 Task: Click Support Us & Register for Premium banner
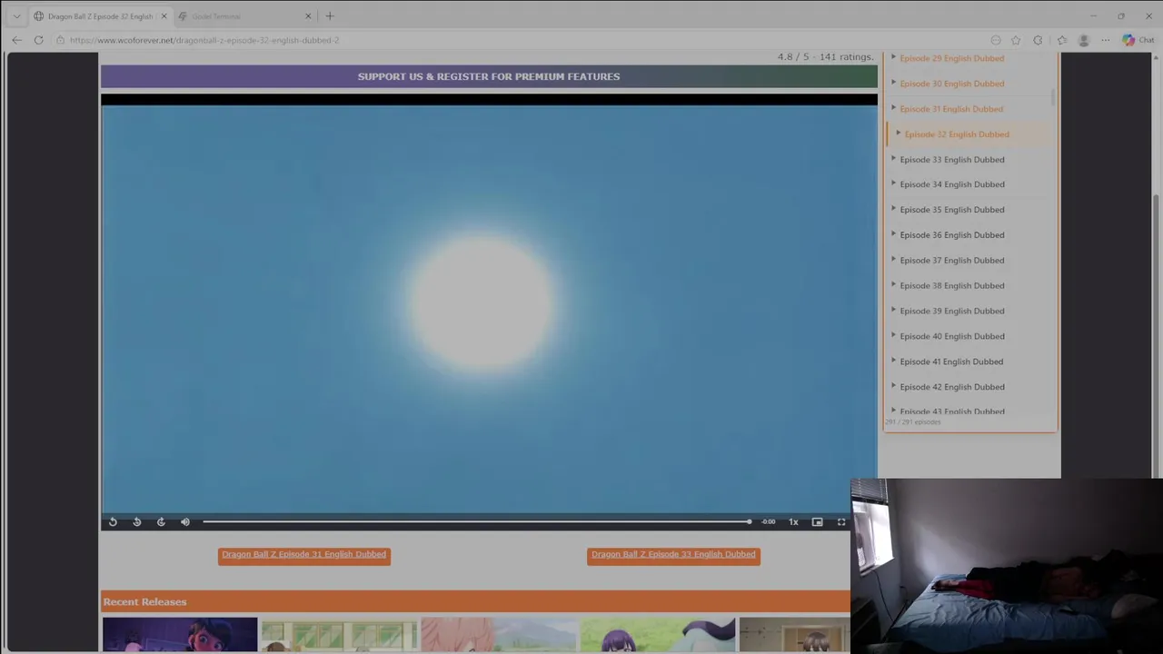tap(489, 76)
